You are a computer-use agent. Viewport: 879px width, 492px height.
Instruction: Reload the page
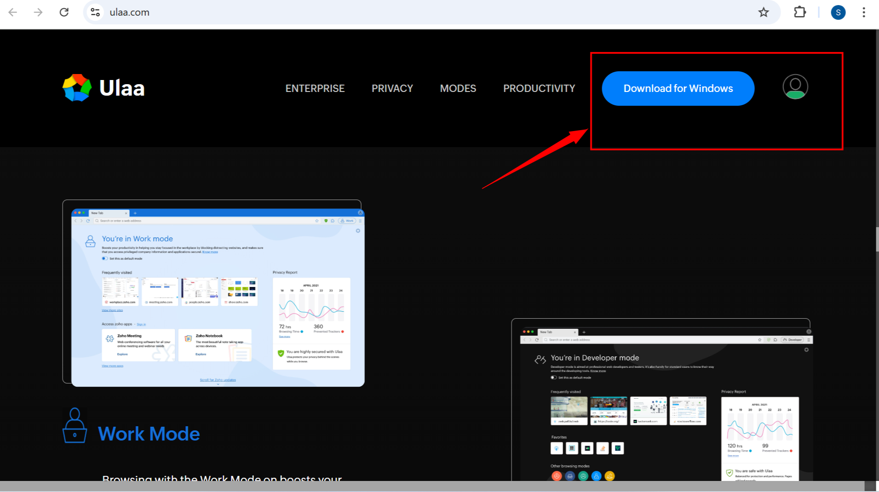pyautogui.click(x=64, y=12)
